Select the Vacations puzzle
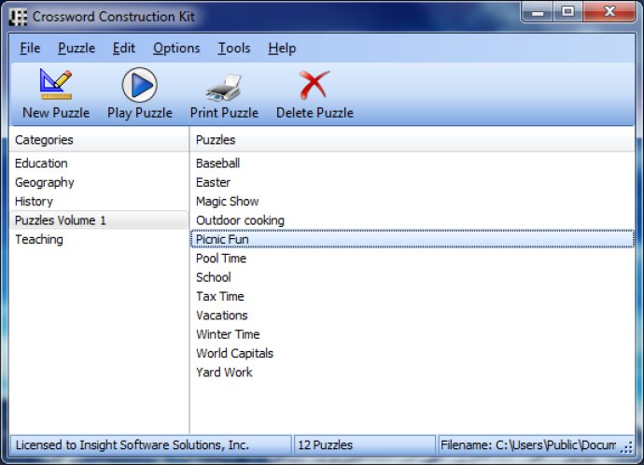This screenshot has height=465, width=644. (413, 316)
